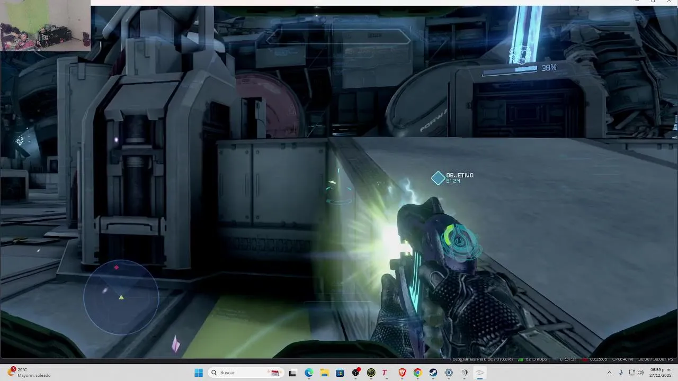The width and height of the screenshot is (678, 381).
Task: Open the OBS Studio taskbar icon
Action: (x=356, y=373)
